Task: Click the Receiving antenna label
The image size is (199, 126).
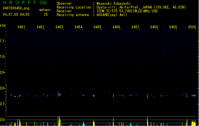Action: tap(73, 15)
